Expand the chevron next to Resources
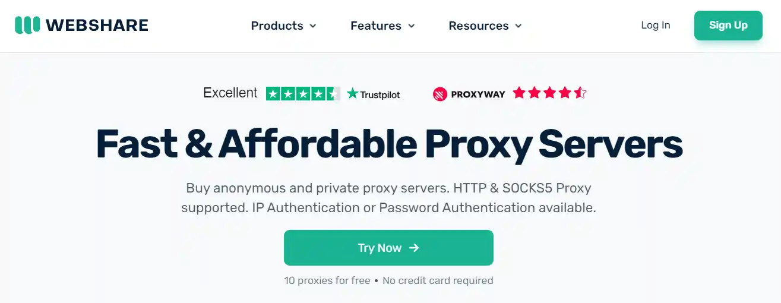This screenshot has height=303, width=781. point(518,26)
